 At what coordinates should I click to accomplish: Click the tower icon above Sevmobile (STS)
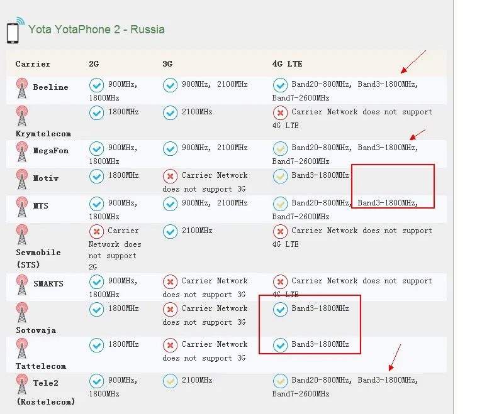click(x=22, y=234)
